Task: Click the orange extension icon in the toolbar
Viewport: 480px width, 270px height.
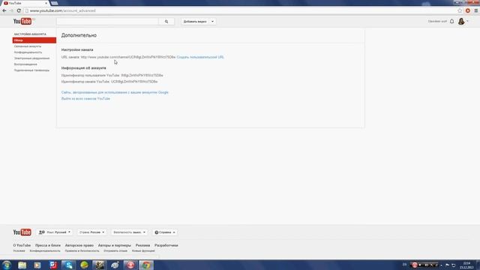Action: (x=468, y=10)
